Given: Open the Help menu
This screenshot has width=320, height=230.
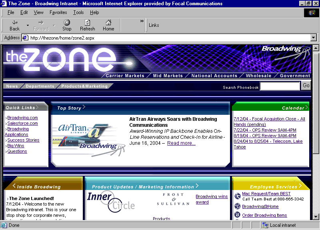Looking at the screenshot, I should click(94, 12).
